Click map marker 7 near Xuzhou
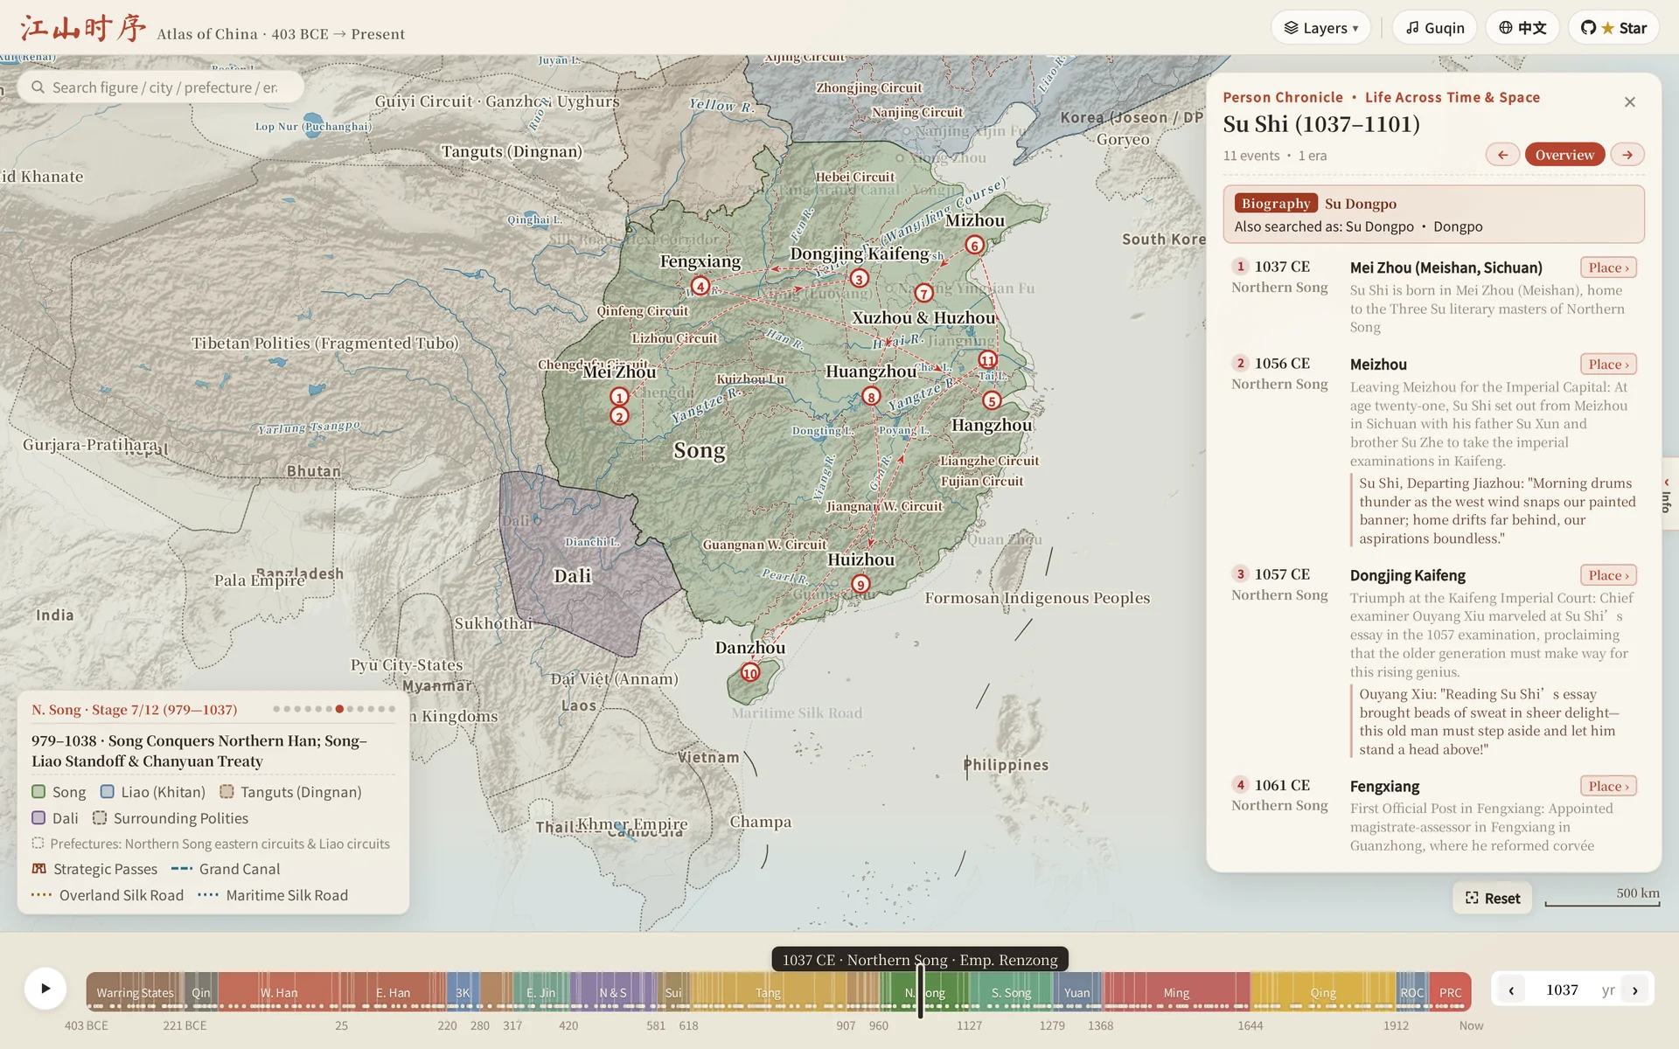This screenshot has height=1049, width=1679. click(924, 293)
